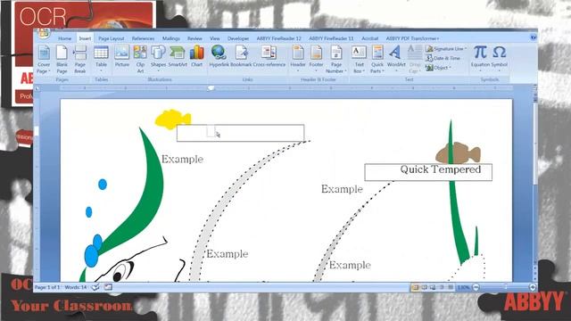Select the brown fish picture
The height and width of the screenshot is (321, 571).
point(458,153)
